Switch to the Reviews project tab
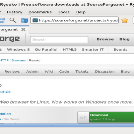The image size is (134, 134). tap(12, 71)
